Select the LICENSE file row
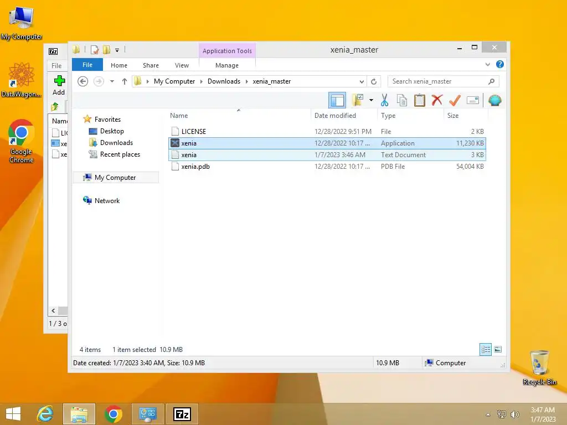This screenshot has height=425, width=567. 327,132
